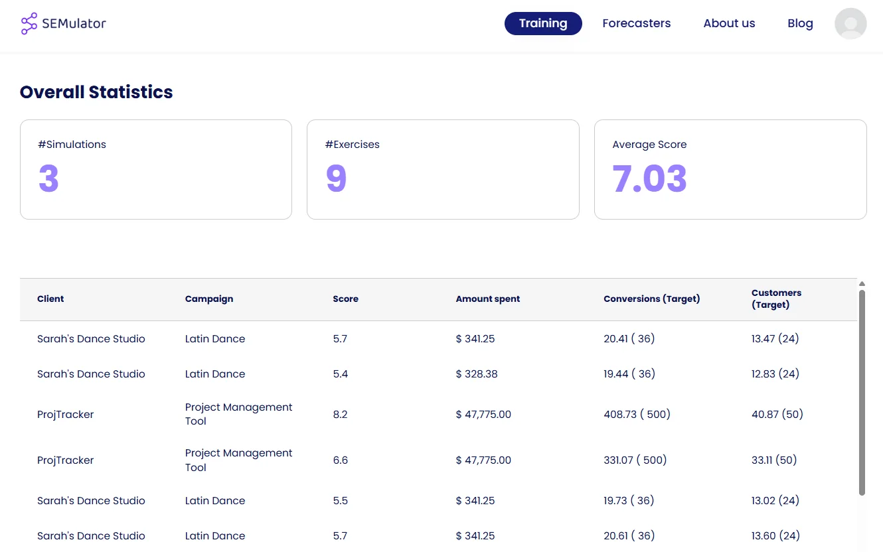Click conversions value 19.73 ( 36)
Image resolution: width=883 pixels, height=552 pixels.
(x=629, y=501)
